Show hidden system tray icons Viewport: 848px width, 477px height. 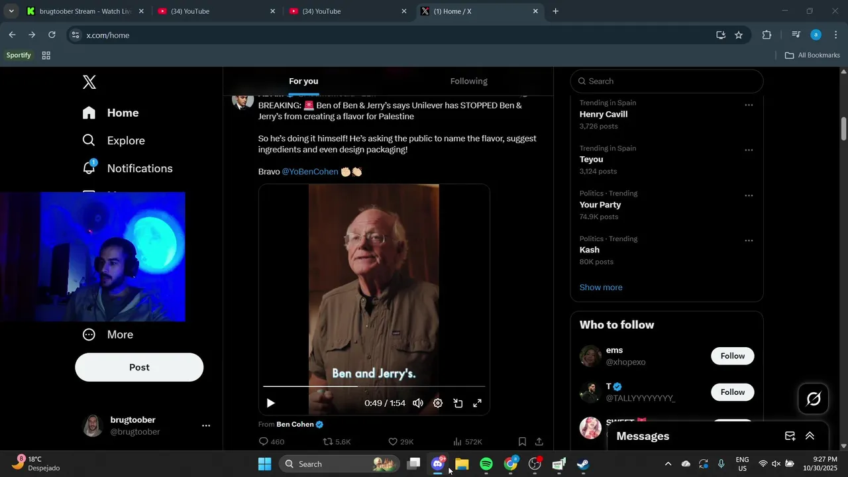point(668,464)
